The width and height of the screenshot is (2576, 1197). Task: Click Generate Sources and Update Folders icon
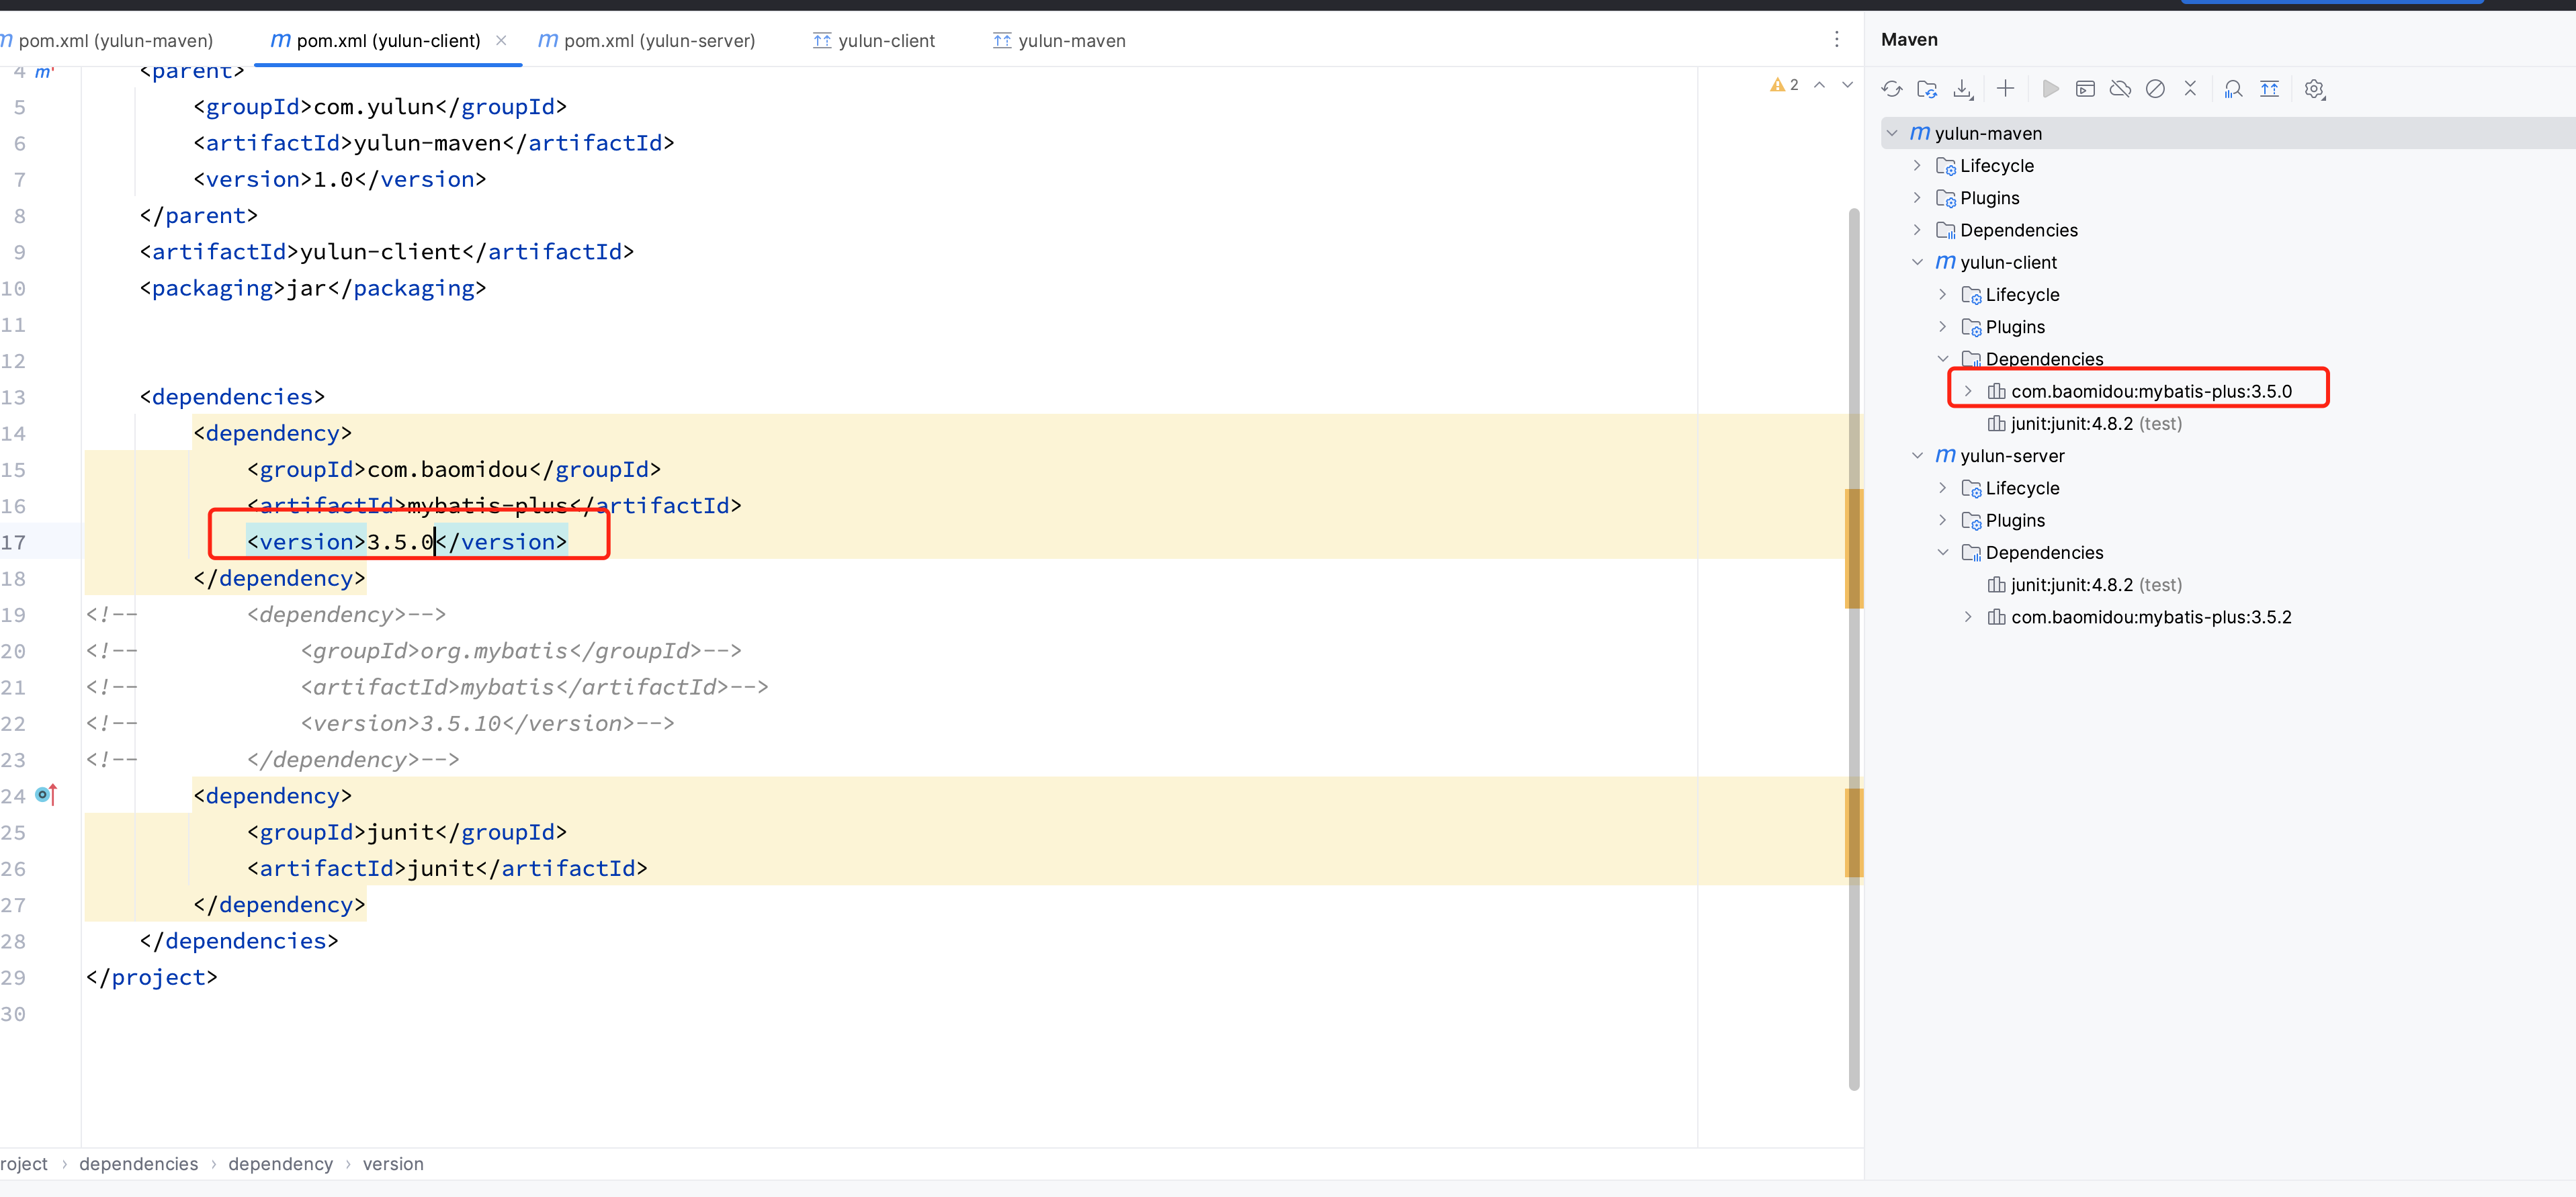1927,89
